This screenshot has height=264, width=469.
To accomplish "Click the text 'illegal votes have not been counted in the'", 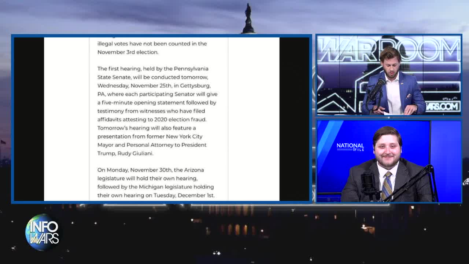I will 152,44.
